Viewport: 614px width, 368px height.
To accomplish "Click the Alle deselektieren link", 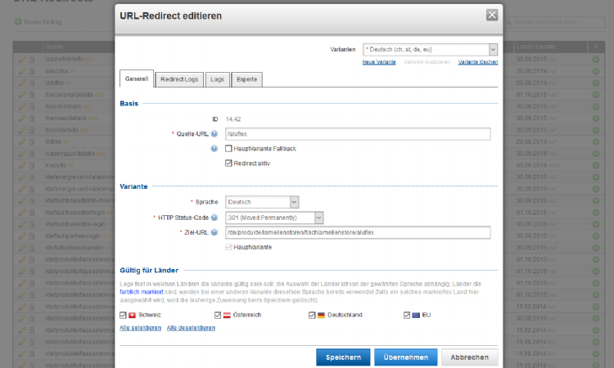I will [x=191, y=328].
